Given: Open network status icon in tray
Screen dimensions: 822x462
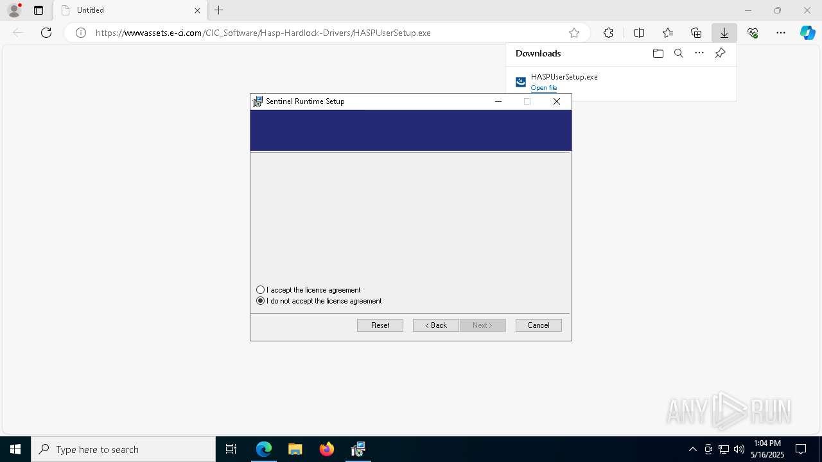Looking at the screenshot, I should (724, 449).
